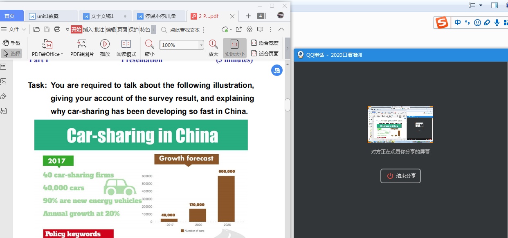Open the 100% zoom level dropdown

201,45
